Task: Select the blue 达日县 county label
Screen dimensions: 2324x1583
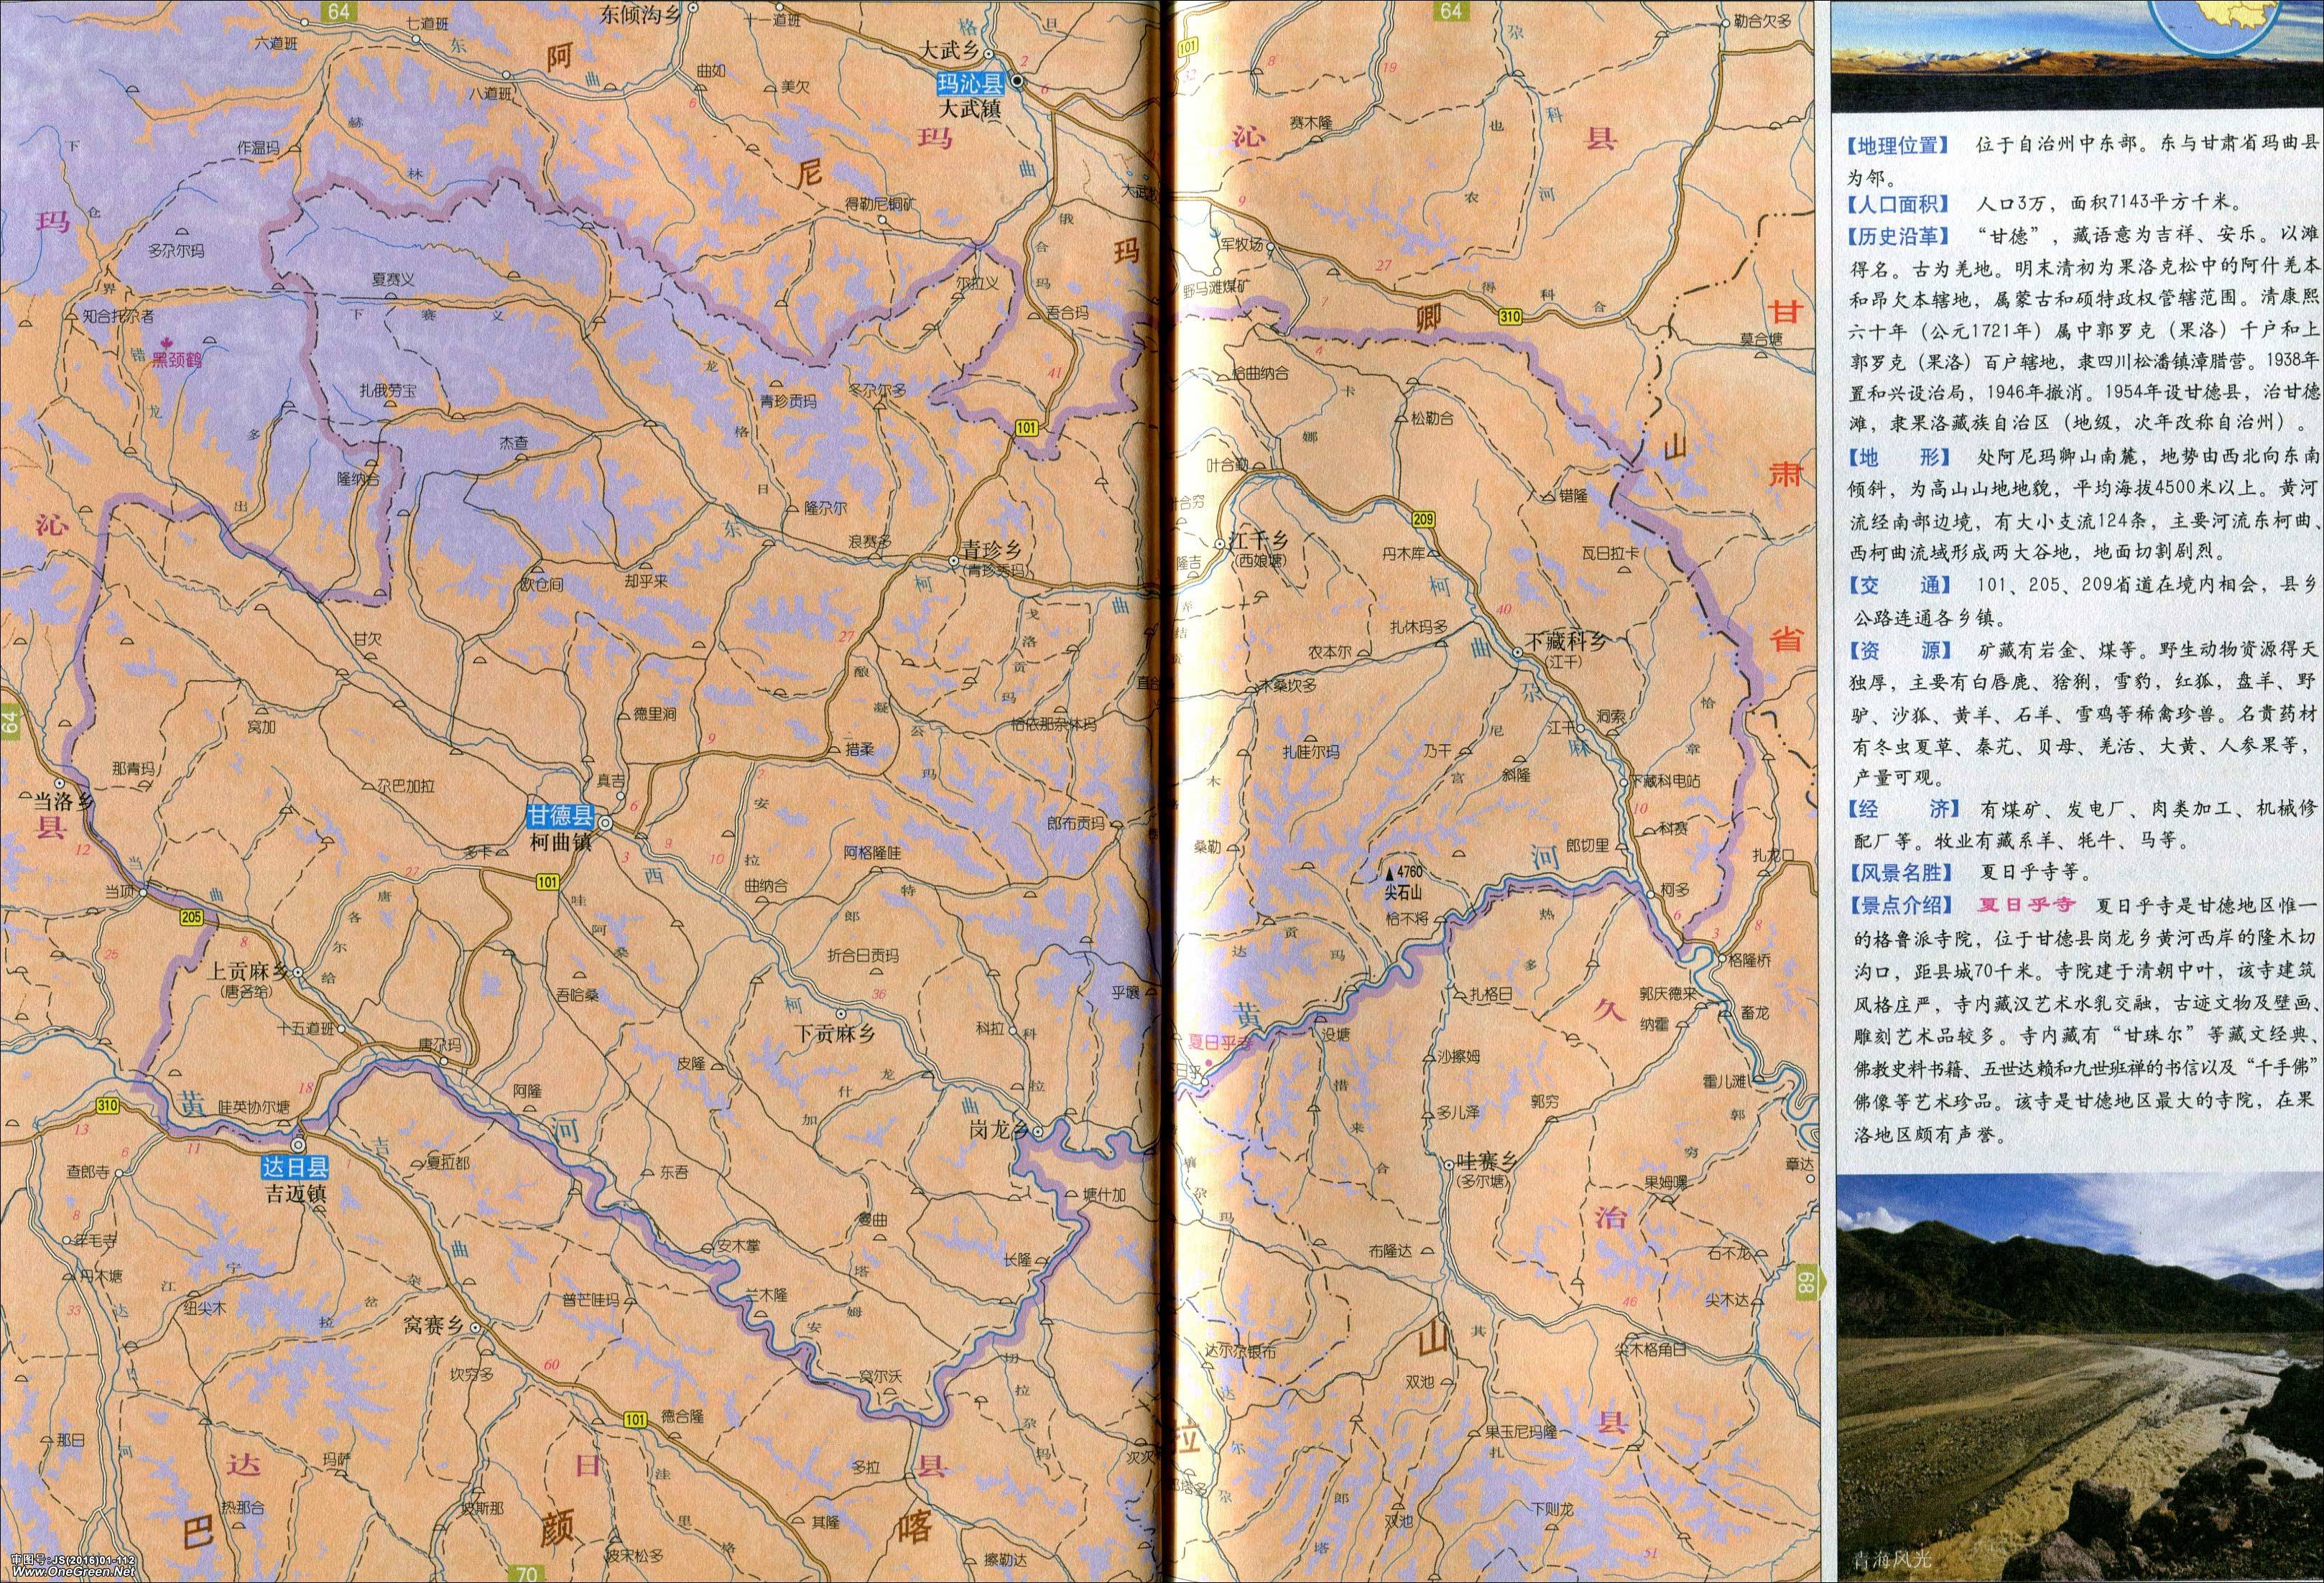Action: 294,1167
